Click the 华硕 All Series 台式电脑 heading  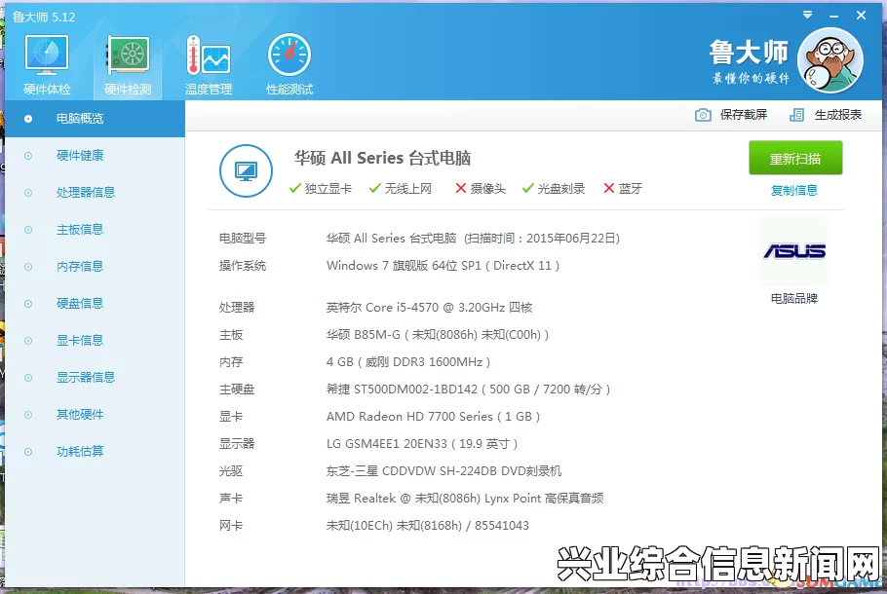(x=382, y=159)
